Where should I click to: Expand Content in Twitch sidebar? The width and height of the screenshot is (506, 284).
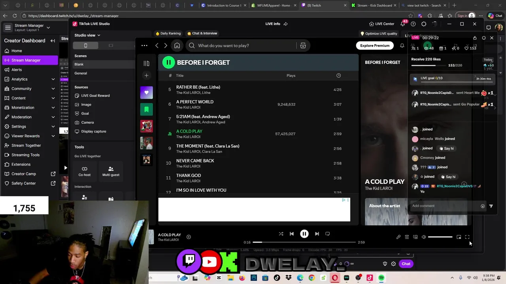53,98
